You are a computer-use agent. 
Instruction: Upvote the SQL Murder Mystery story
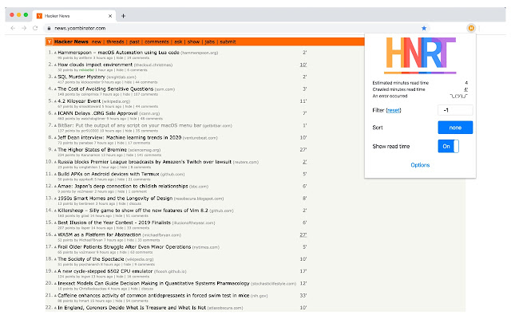(x=55, y=77)
